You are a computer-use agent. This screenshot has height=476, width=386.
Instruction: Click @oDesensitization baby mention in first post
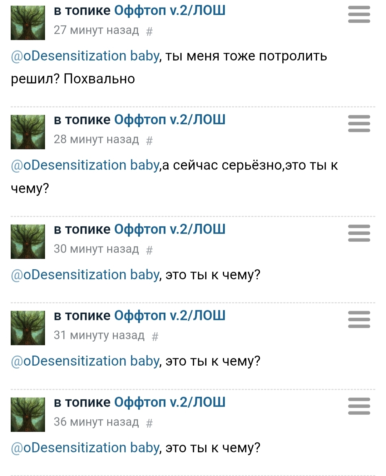85,56
